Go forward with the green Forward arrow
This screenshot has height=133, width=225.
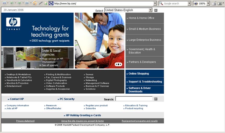coord(20,3)
